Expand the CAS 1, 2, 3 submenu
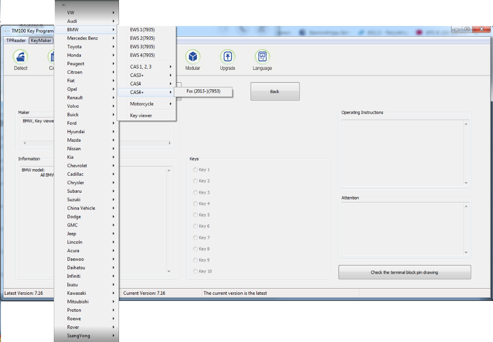Viewport: 493px width, 342px height. tap(146, 67)
